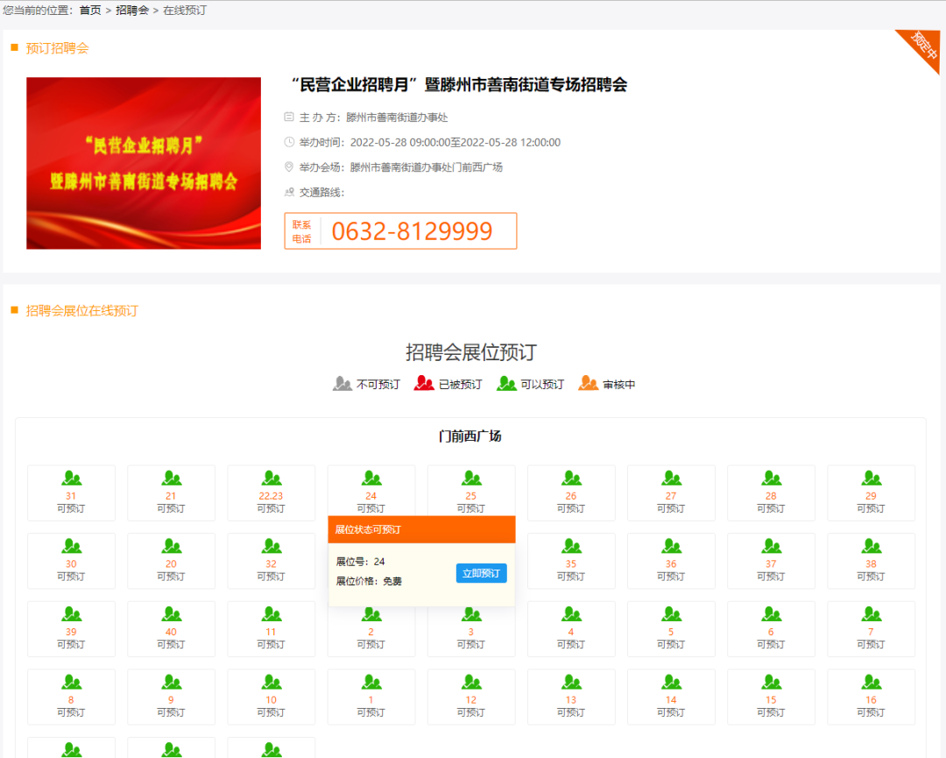Click 展位号: 24 text in popup
946x758 pixels.
pos(360,562)
